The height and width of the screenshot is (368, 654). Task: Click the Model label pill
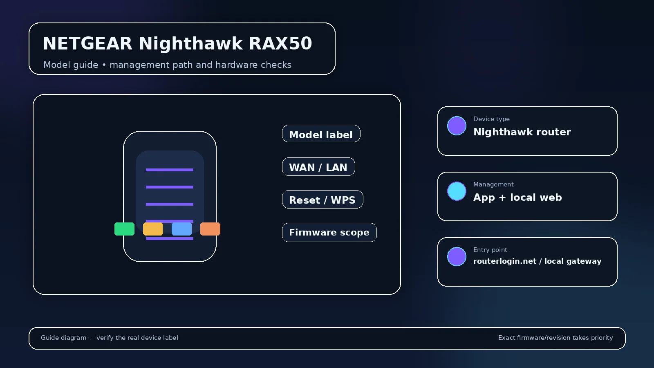[321, 134]
